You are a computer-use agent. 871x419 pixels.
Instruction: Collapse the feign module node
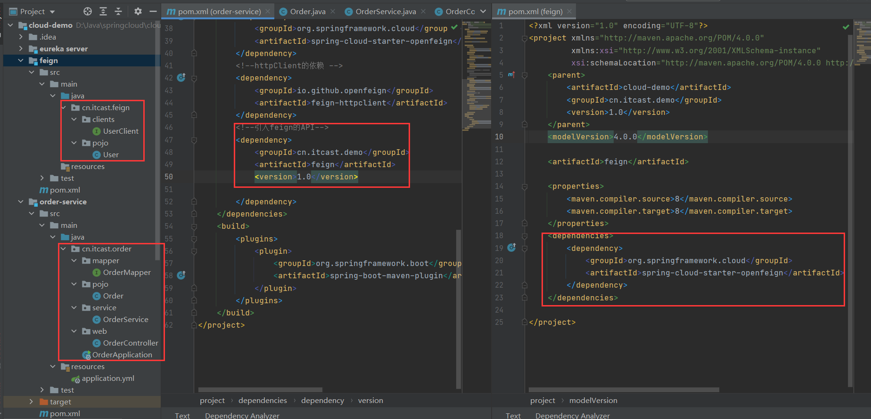(21, 60)
